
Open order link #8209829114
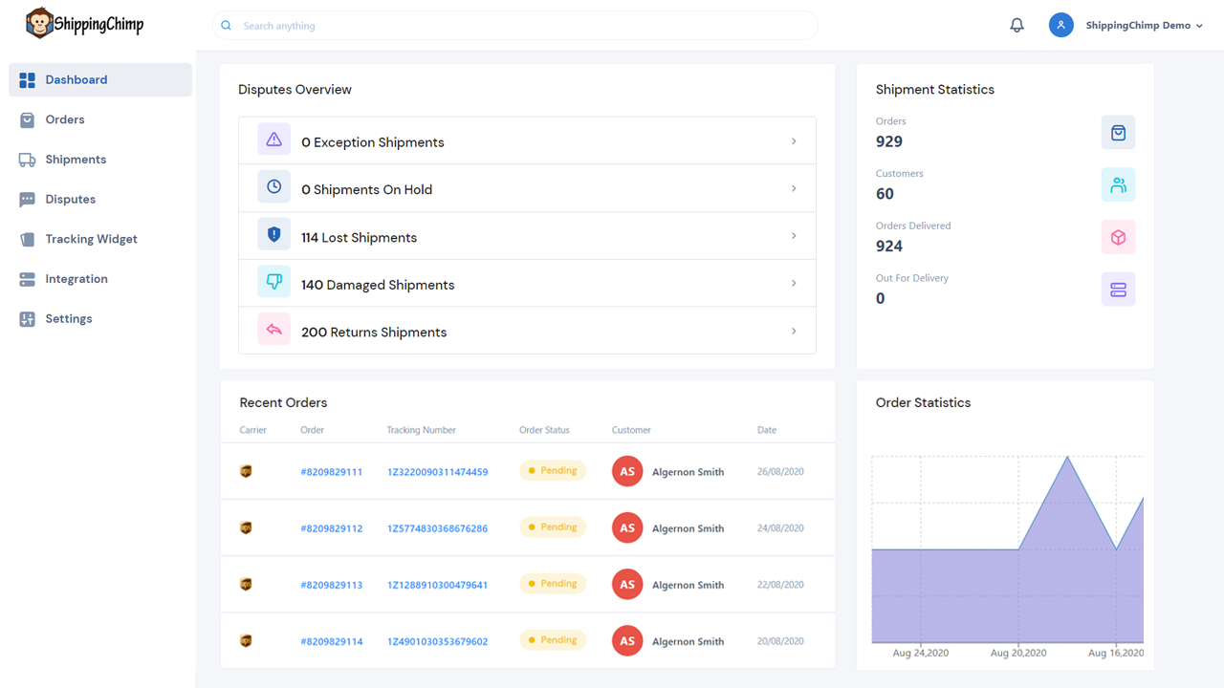(x=331, y=641)
